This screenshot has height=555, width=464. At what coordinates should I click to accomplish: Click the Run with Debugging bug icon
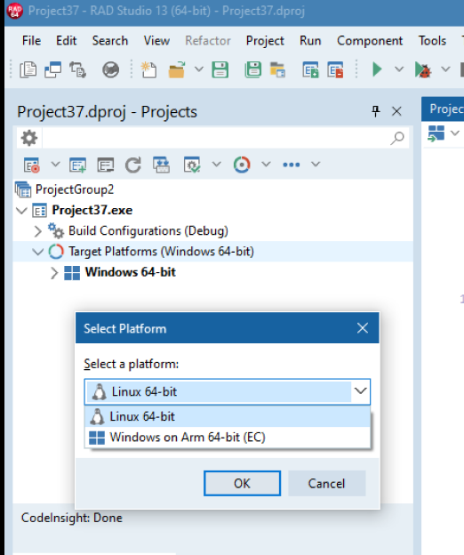pos(423,69)
